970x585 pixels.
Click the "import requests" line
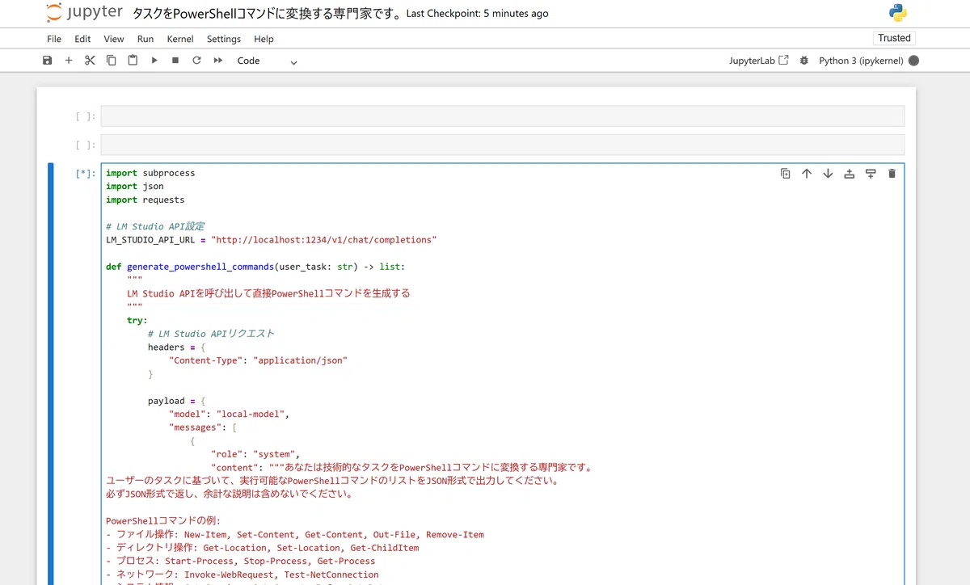click(x=145, y=200)
